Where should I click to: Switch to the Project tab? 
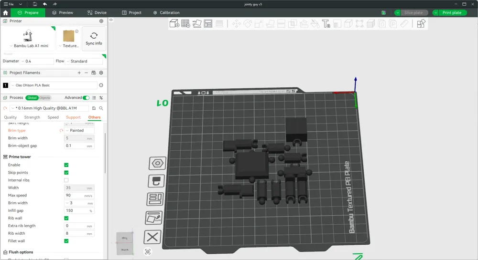132,12
